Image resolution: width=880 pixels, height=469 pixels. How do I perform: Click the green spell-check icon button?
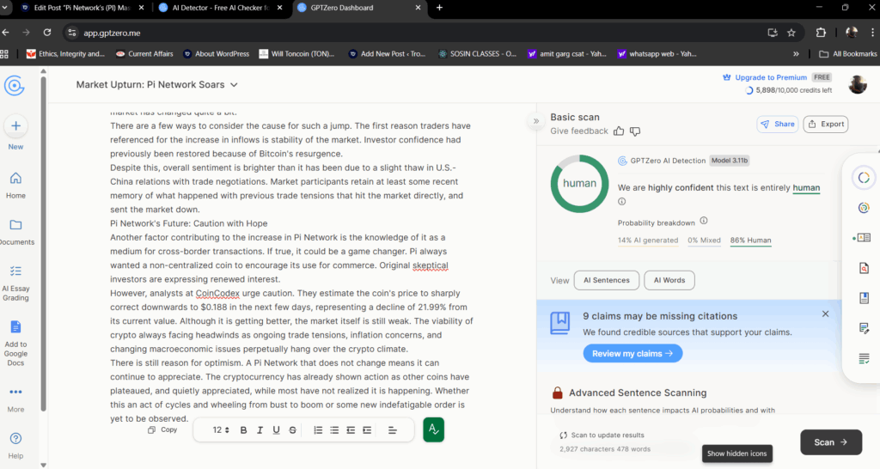click(434, 429)
